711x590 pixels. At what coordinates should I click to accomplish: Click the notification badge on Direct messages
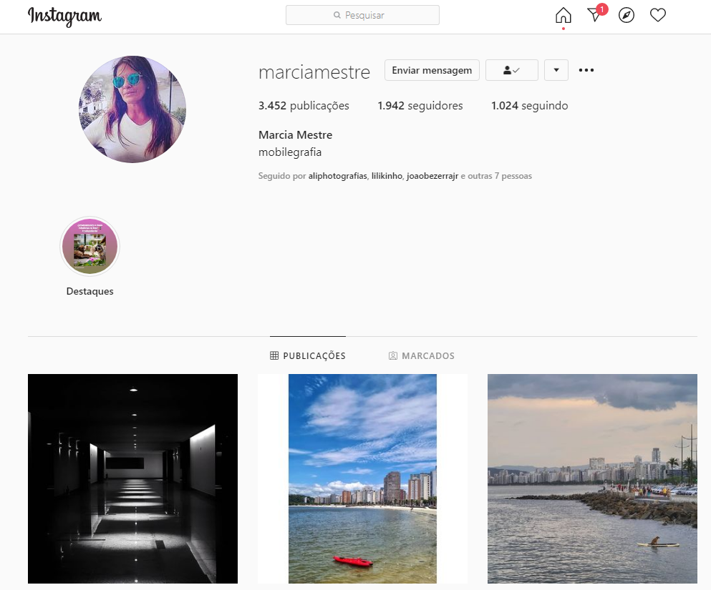tap(601, 9)
